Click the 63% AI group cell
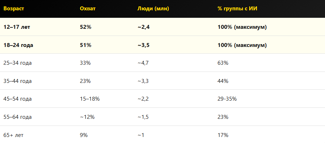325x143 pixels. 223,63
